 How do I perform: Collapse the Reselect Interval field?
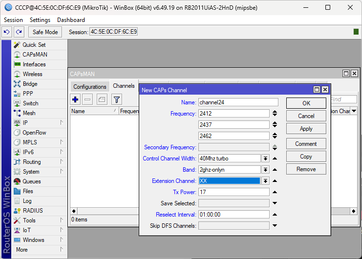pos(275,215)
